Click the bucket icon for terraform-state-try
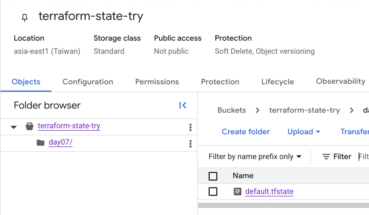Viewport: 369px width, 215px height. point(30,126)
